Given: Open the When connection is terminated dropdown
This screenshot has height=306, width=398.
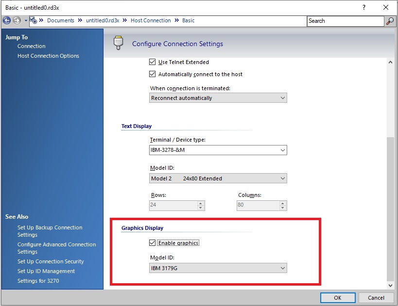Looking at the screenshot, I should [218, 98].
